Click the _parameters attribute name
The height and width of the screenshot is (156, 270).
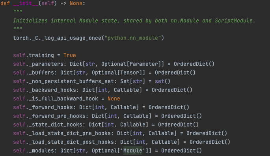click(46, 64)
